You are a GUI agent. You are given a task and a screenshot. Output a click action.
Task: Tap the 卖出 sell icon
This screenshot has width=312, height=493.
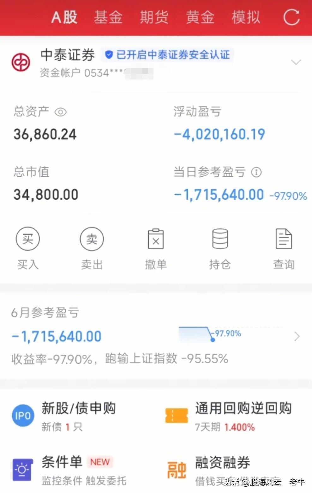click(92, 239)
